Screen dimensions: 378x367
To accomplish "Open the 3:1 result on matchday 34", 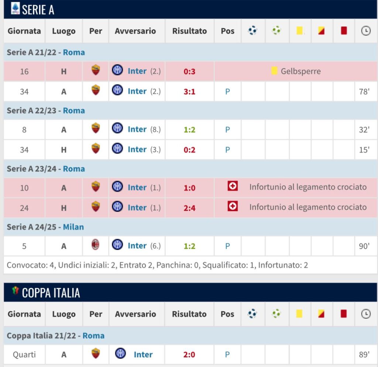I will click(x=189, y=91).
